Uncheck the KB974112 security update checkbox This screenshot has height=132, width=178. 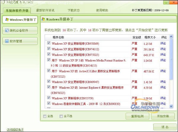click(49, 49)
